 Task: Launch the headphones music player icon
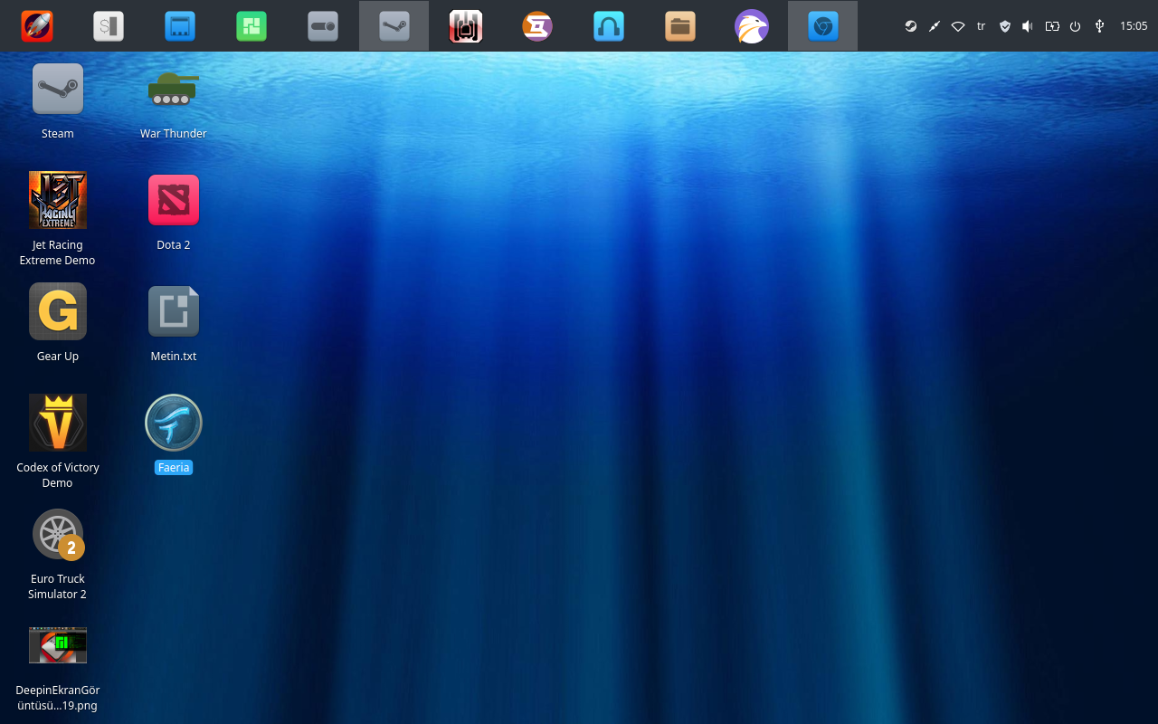pos(609,26)
